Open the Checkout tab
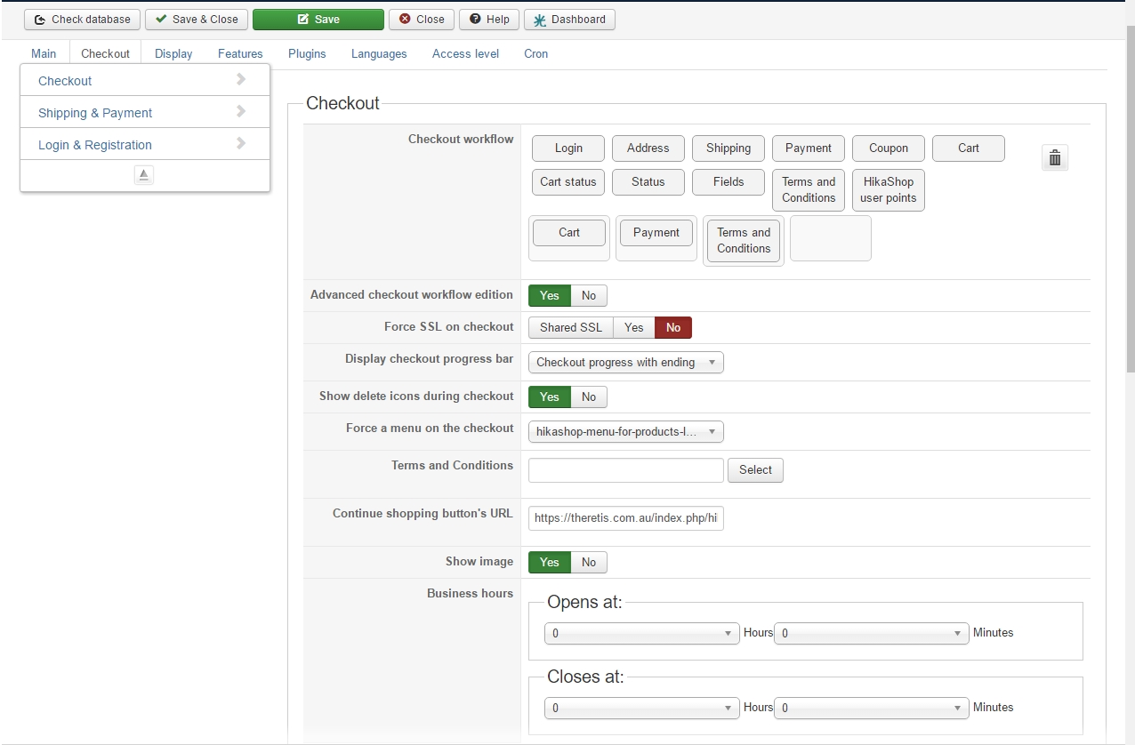This screenshot has width=1135, height=745. (x=105, y=53)
